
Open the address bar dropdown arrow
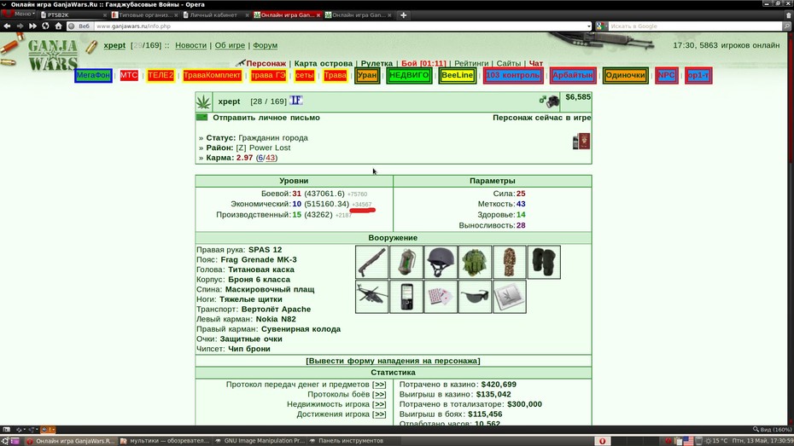(588, 26)
